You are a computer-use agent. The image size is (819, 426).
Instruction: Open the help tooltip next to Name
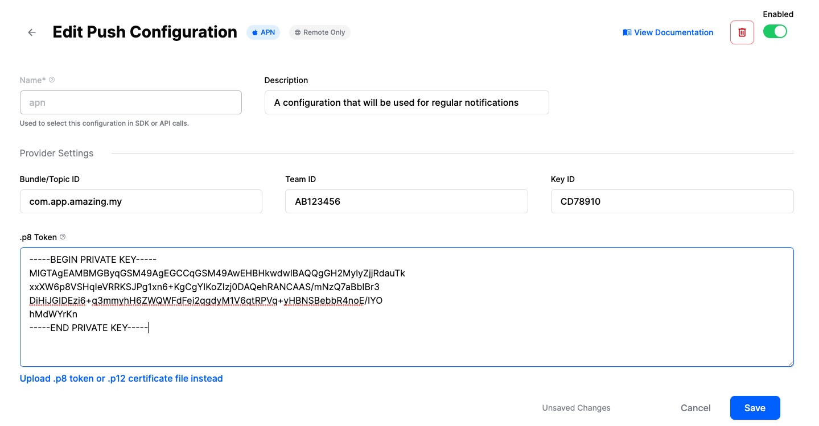52,80
